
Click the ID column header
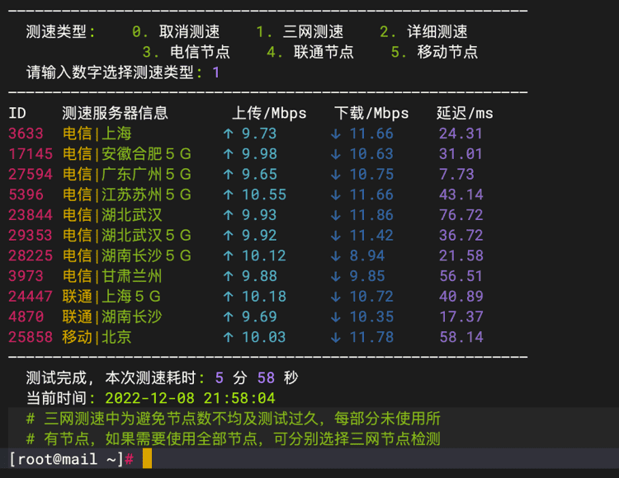click(17, 114)
